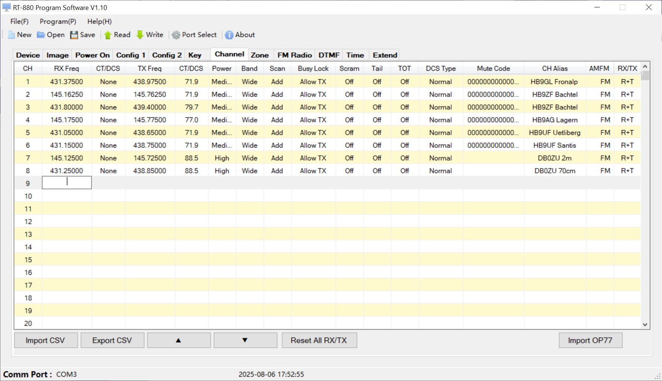Read from radio using green up arrow
The height and width of the screenshot is (381, 662).
[x=108, y=35]
